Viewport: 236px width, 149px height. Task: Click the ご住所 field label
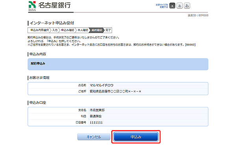pos(82,91)
